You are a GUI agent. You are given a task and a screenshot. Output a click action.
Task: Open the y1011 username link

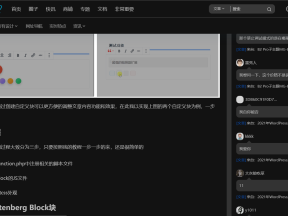(x=250, y=210)
